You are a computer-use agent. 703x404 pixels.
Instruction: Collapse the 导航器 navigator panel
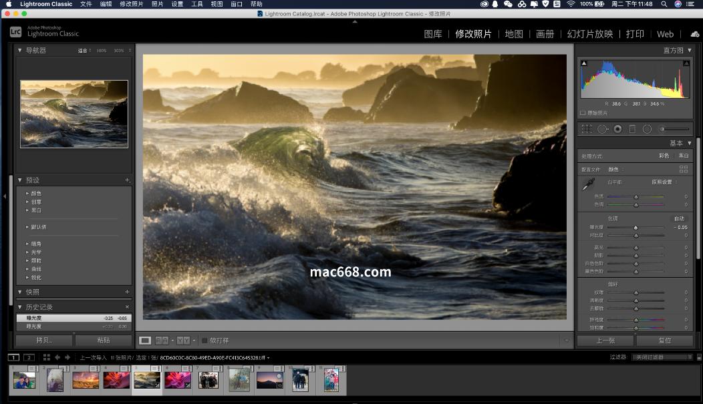tap(20, 51)
